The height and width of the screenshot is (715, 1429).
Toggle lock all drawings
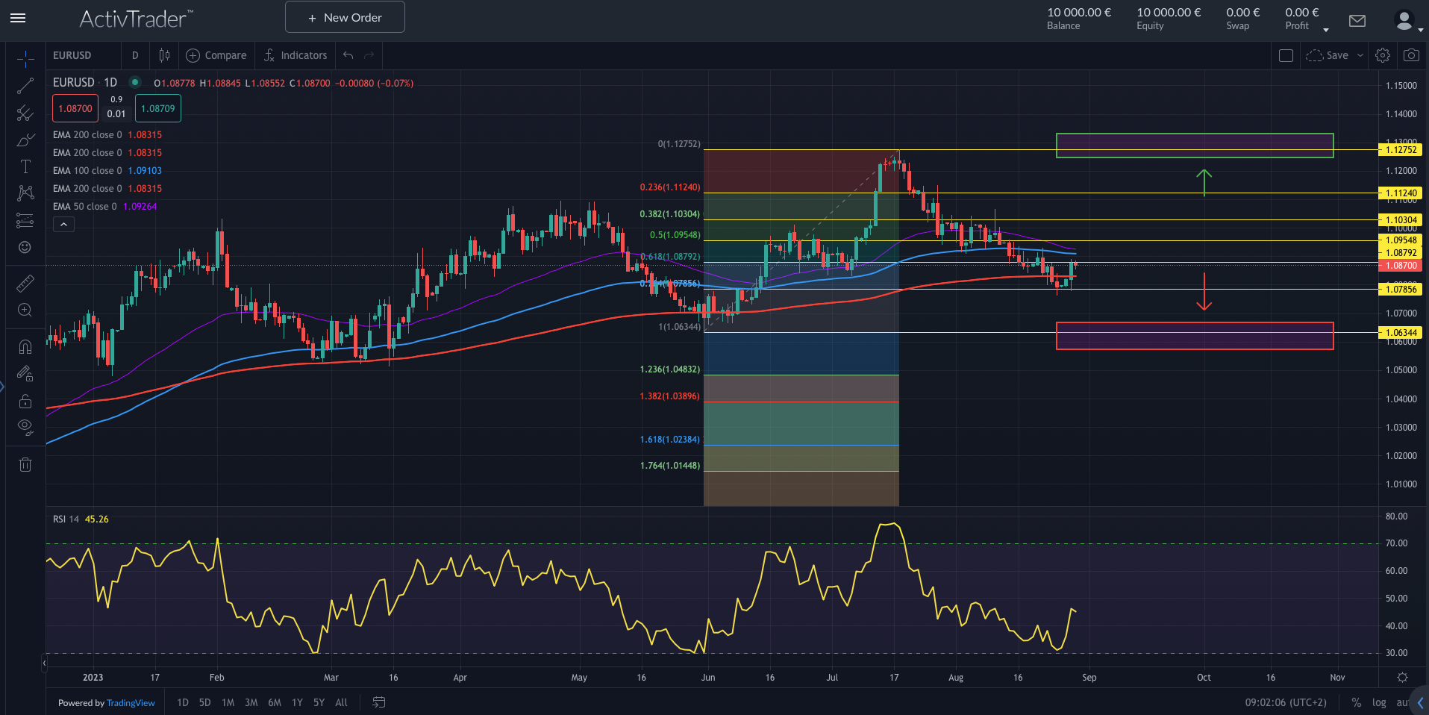tap(25, 402)
